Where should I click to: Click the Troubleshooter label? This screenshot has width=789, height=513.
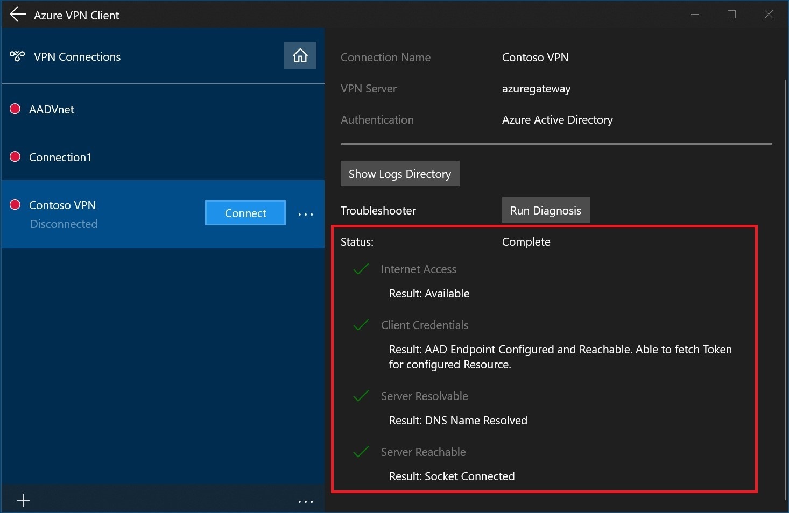coord(378,210)
